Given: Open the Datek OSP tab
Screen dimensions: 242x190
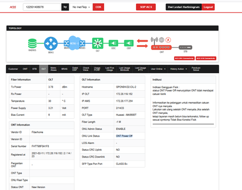Looking at the screenshot, I should (75, 69).
